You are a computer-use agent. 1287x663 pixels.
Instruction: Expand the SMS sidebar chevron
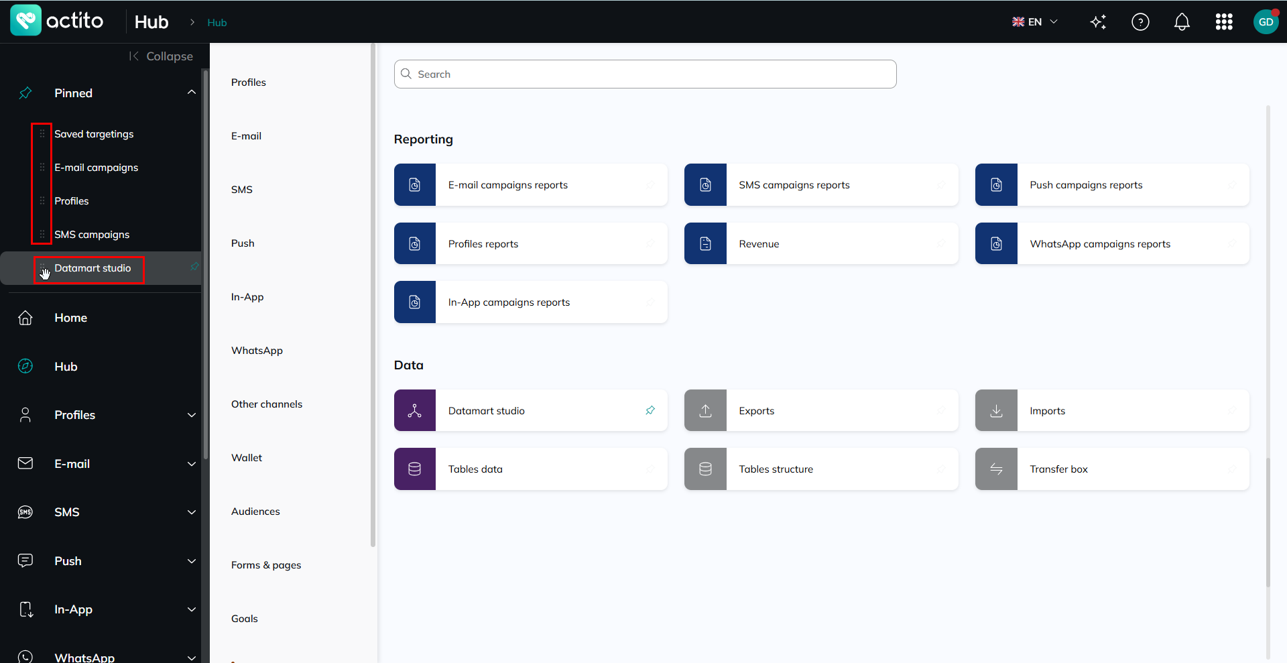pos(192,512)
